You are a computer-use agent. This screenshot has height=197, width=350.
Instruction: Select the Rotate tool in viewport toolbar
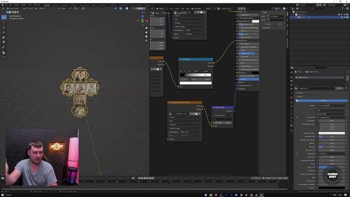pos(4,32)
